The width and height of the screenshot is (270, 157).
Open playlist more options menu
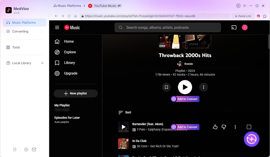(x=204, y=87)
